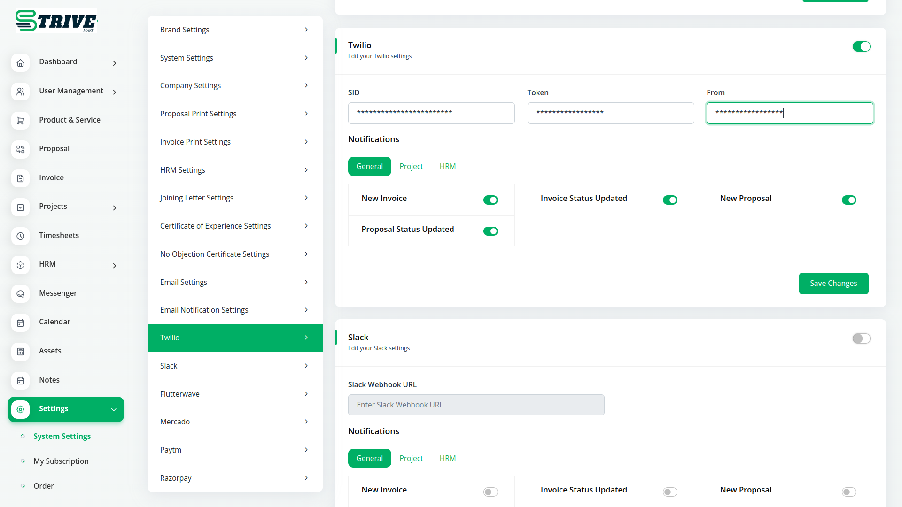Switch to Project tab under Twilio notifications
This screenshot has width=902, height=507.
pyautogui.click(x=411, y=166)
